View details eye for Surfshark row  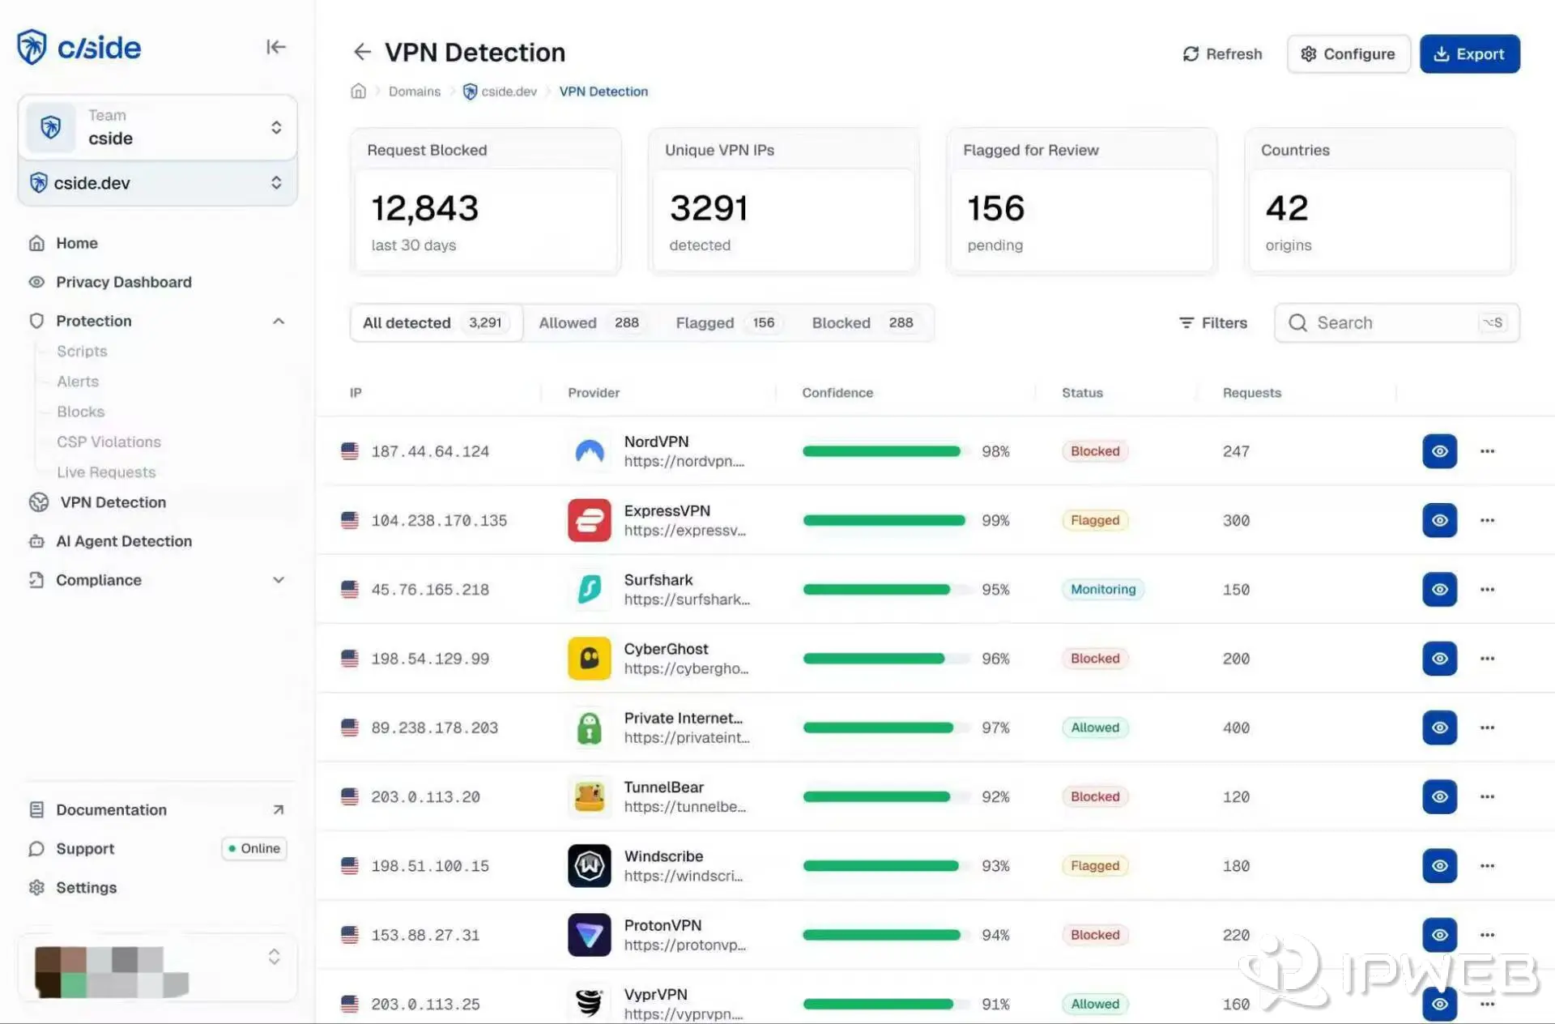pyautogui.click(x=1439, y=589)
